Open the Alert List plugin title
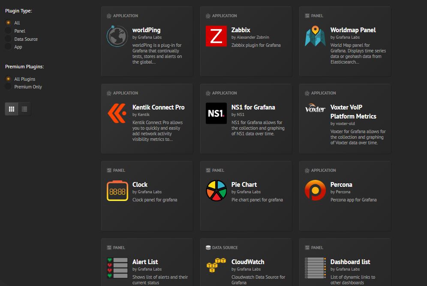Viewport: 427px width, 286px height. 145,262
